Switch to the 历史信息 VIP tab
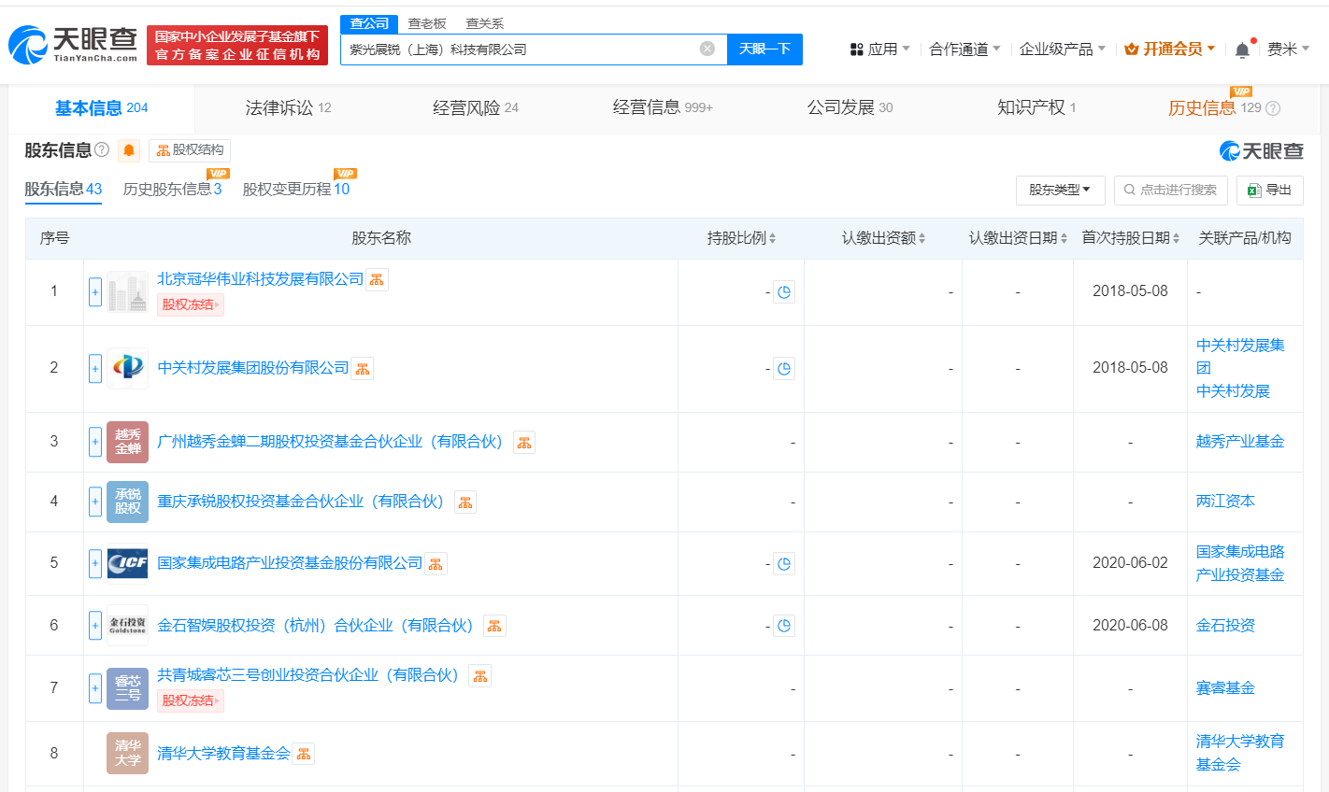 1214,108
